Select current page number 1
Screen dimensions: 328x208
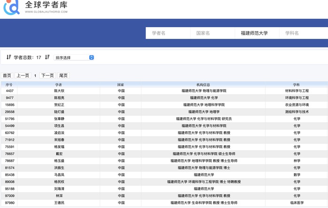coord(35,75)
